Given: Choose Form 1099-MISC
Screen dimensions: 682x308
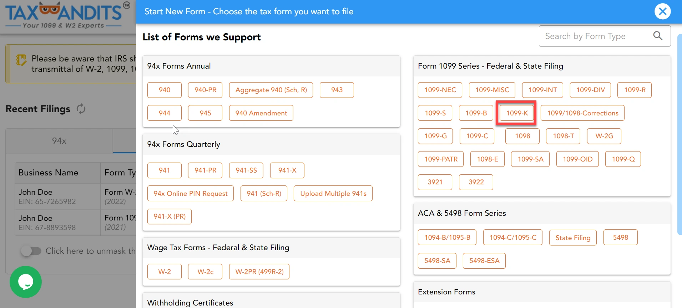Looking at the screenshot, I should click(492, 90).
